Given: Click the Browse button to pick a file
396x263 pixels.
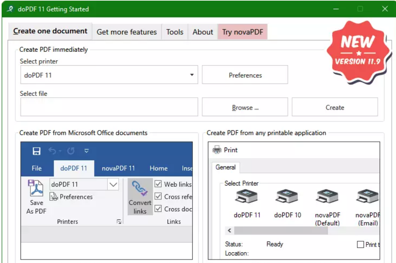Looking at the screenshot, I should tap(244, 107).
